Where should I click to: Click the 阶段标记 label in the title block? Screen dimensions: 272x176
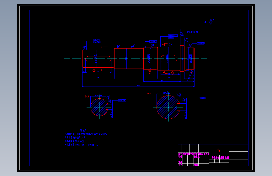click(215, 158)
